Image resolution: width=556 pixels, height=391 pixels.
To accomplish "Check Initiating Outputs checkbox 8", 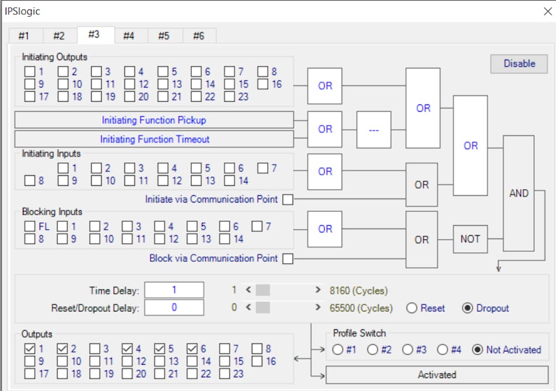I will pos(263,72).
